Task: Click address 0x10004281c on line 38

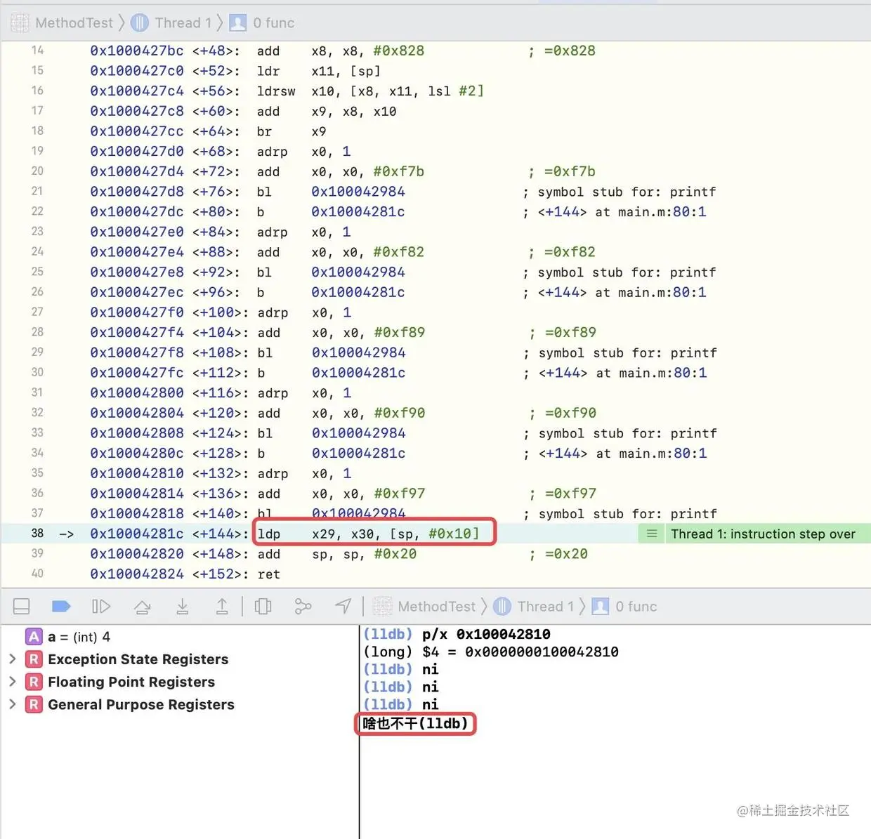Action: tap(137, 534)
